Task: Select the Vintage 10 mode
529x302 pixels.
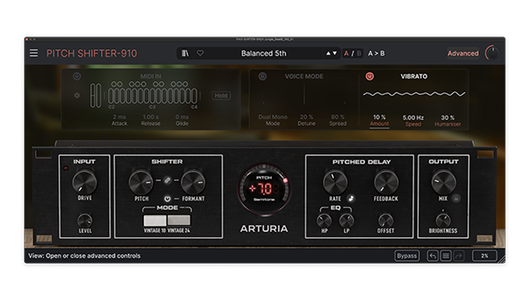Action: [x=154, y=219]
